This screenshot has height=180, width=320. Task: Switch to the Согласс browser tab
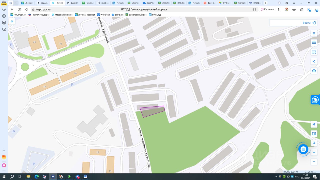coord(240,3)
